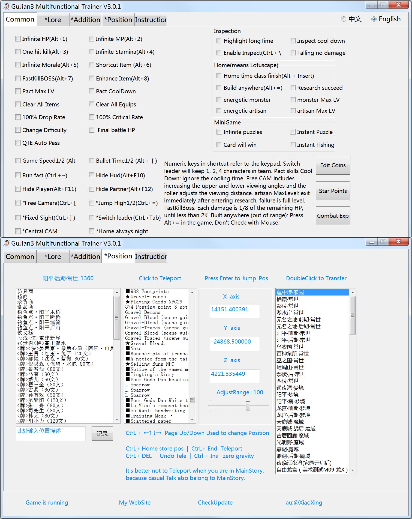Click trainer app icon in top title bar
Screen dimensions: 412x519
[x=7, y=6]
